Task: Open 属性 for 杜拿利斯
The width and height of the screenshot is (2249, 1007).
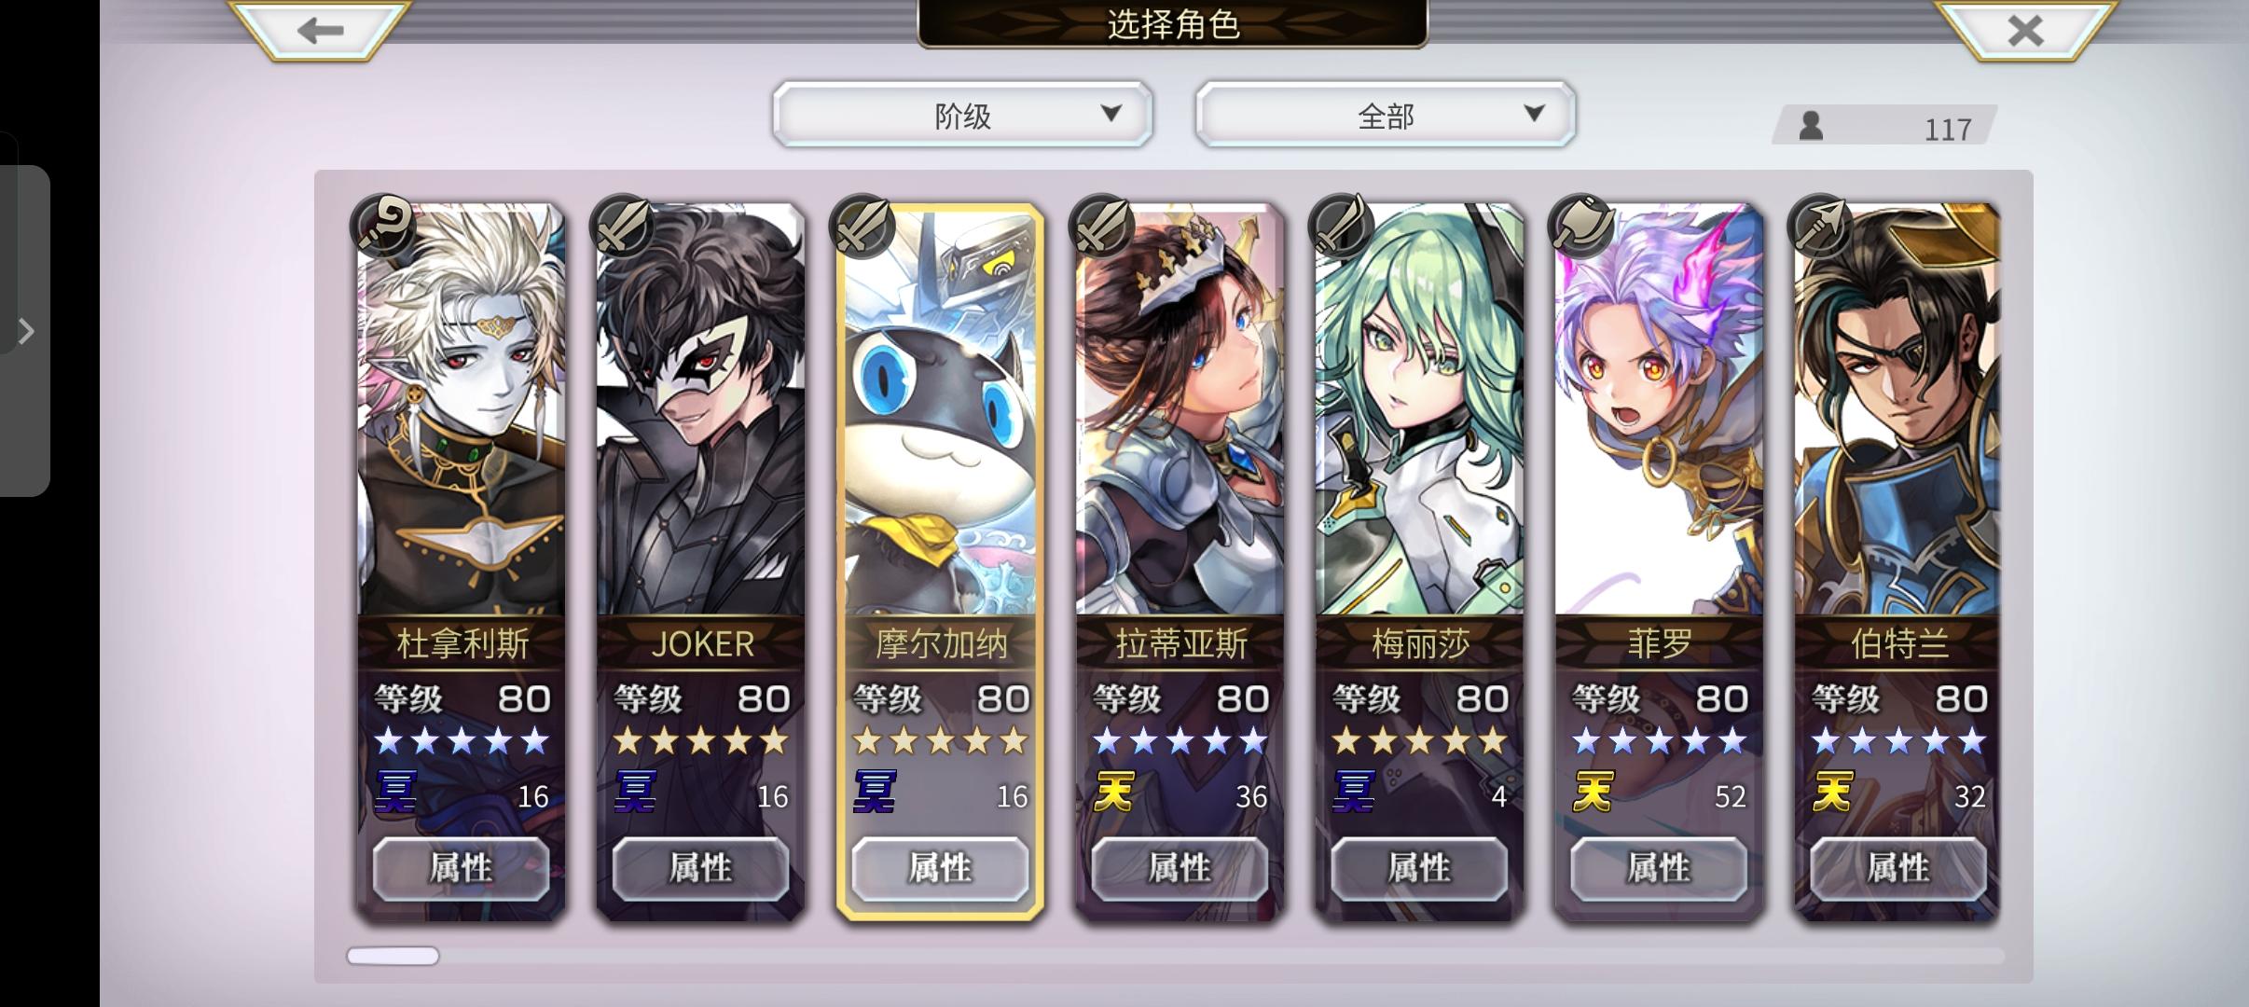Action: tap(461, 868)
